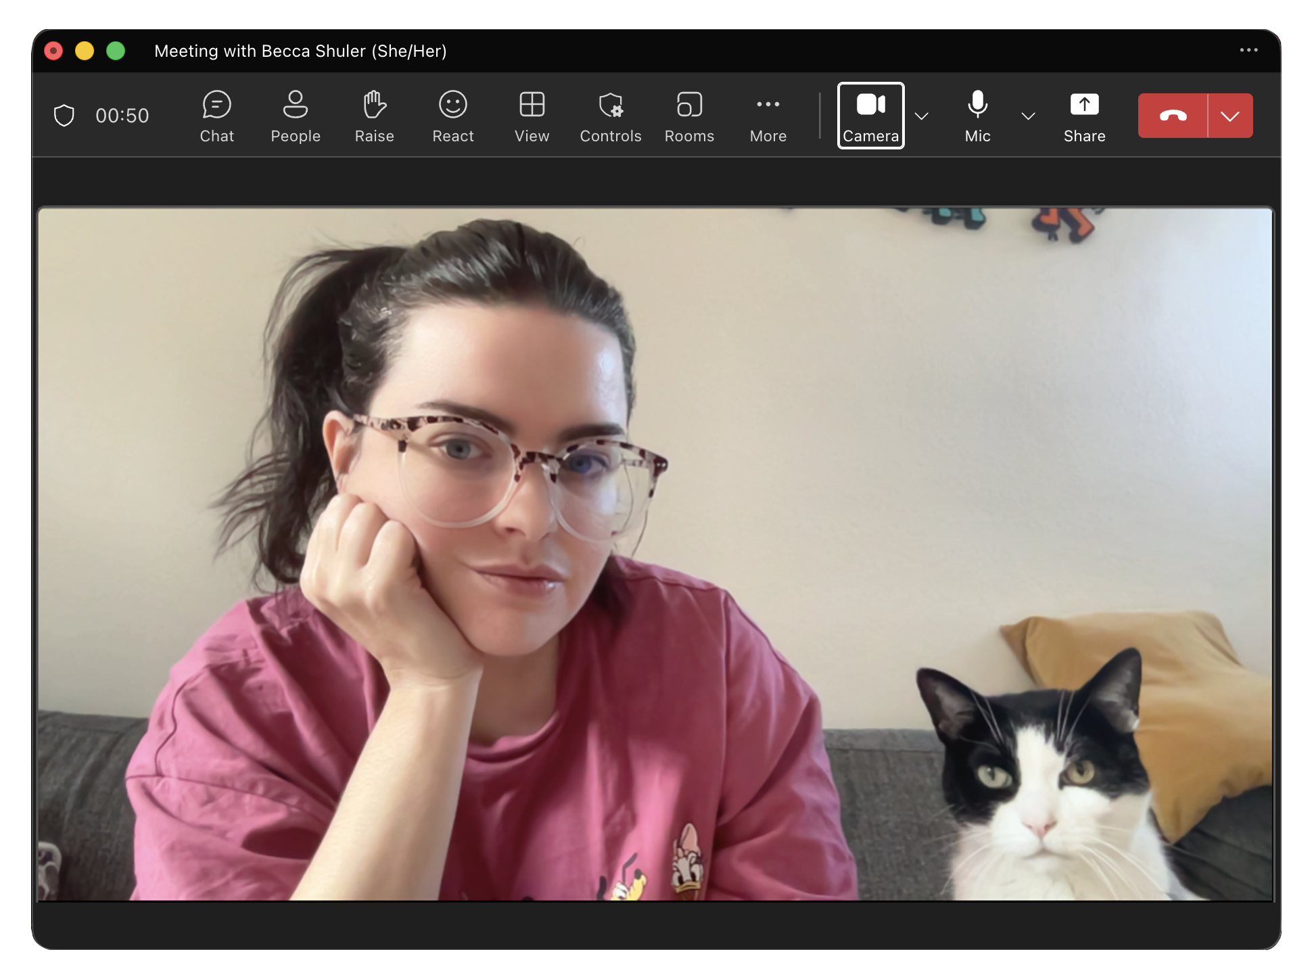Screen dimensions: 1312x979
Task: Open meeting Controls settings
Action: click(x=610, y=116)
